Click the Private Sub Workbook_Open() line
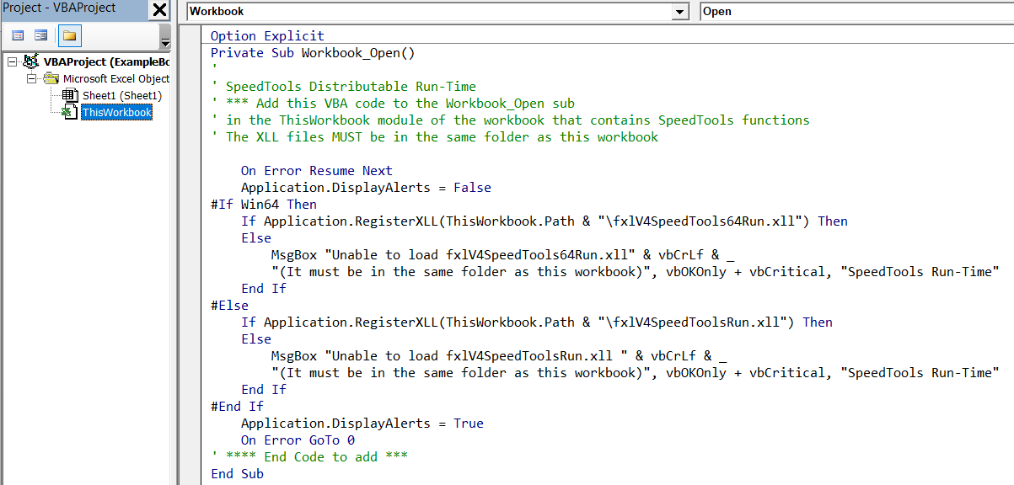The width and height of the screenshot is (1014, 485). 313,53
